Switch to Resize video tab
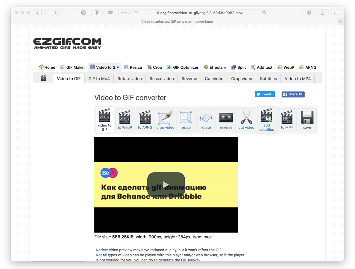Image resolution: width=355 pixels, height=269 pixels. [x=162, y=78]
